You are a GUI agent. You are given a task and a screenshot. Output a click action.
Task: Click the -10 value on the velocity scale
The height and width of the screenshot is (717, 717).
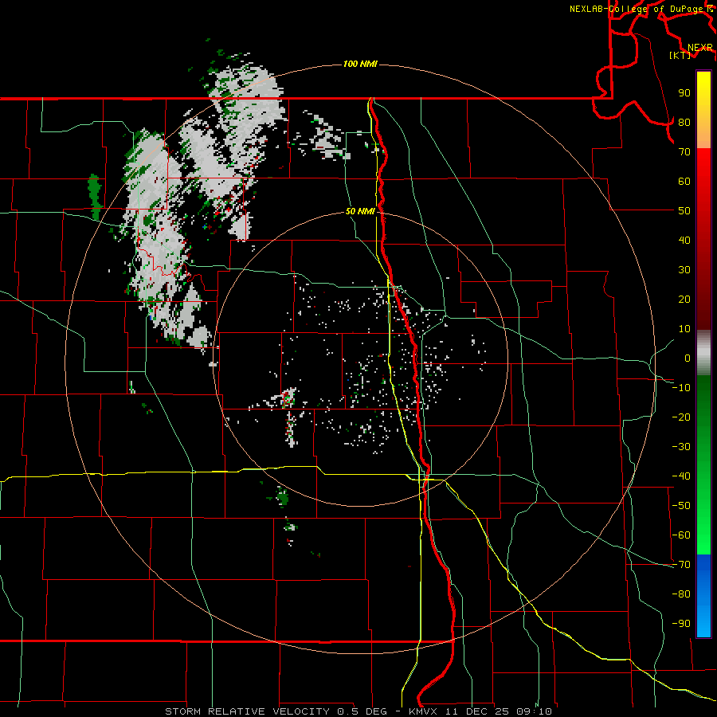coord(681,388)
